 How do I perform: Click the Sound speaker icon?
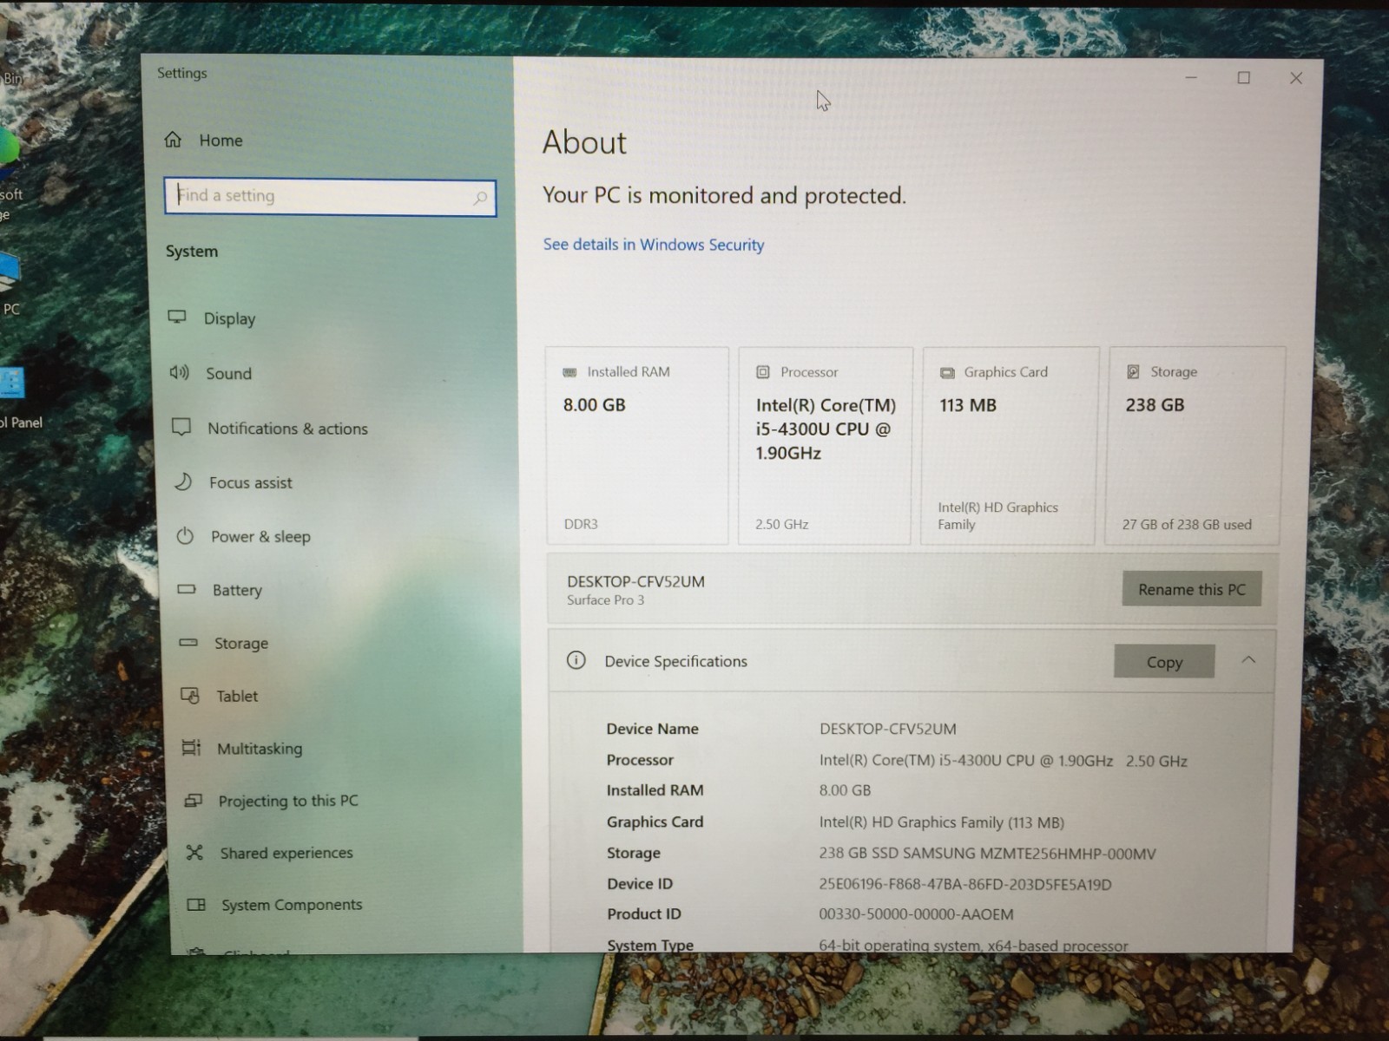click(x=179, y=373)
